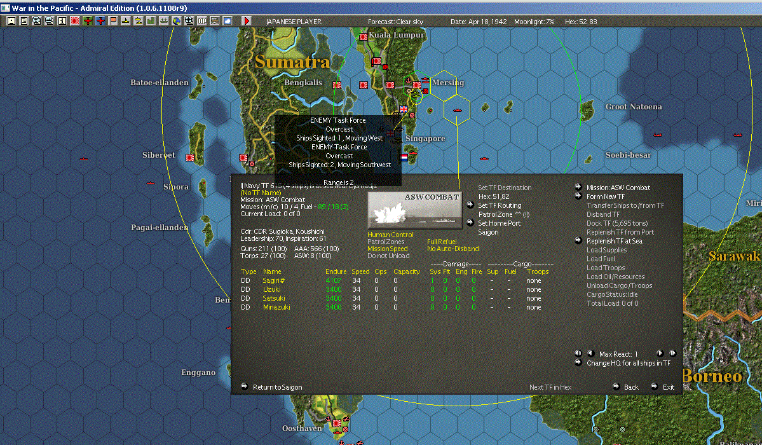Click the arrow beside Mission: ASW Combat

pyautogui.click(x=578, y=187)
